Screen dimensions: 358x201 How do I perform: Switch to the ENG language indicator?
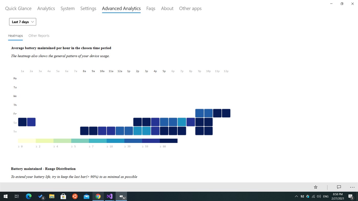pyautogui.click(x=326, y=196)
